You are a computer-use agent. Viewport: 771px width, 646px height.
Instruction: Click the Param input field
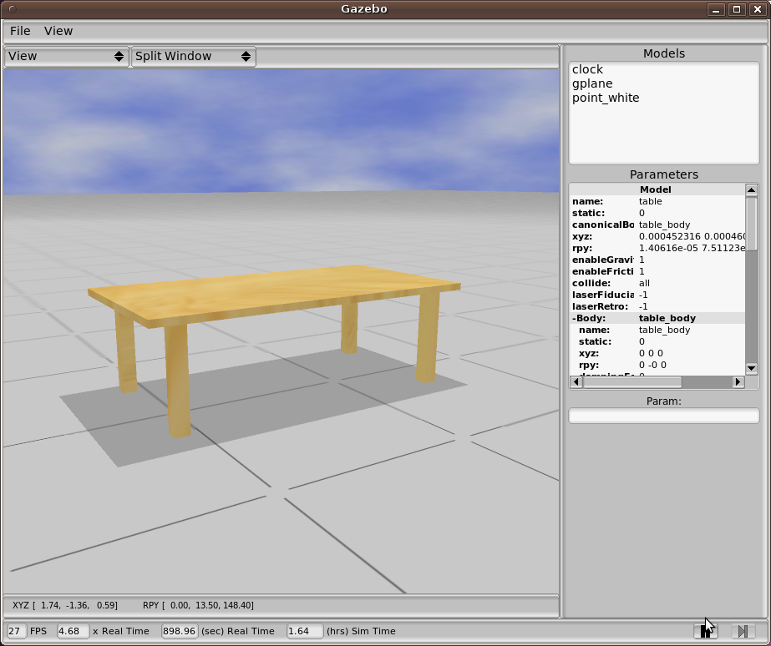(x=663, y=416)
